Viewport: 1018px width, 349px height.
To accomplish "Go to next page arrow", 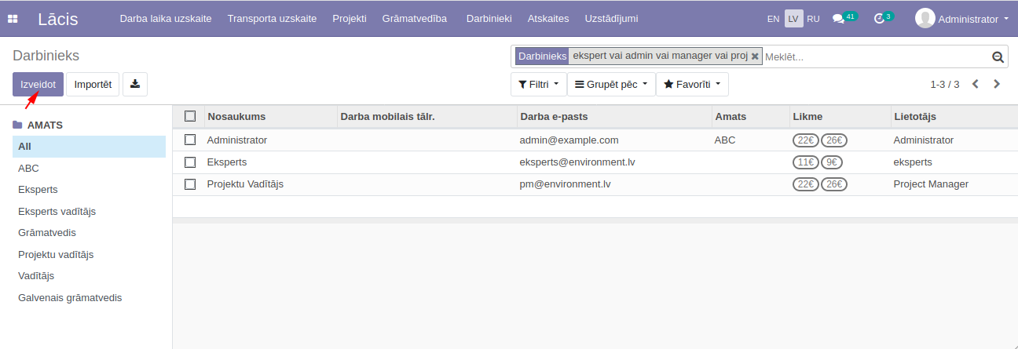I will click(x=997, y=84).
